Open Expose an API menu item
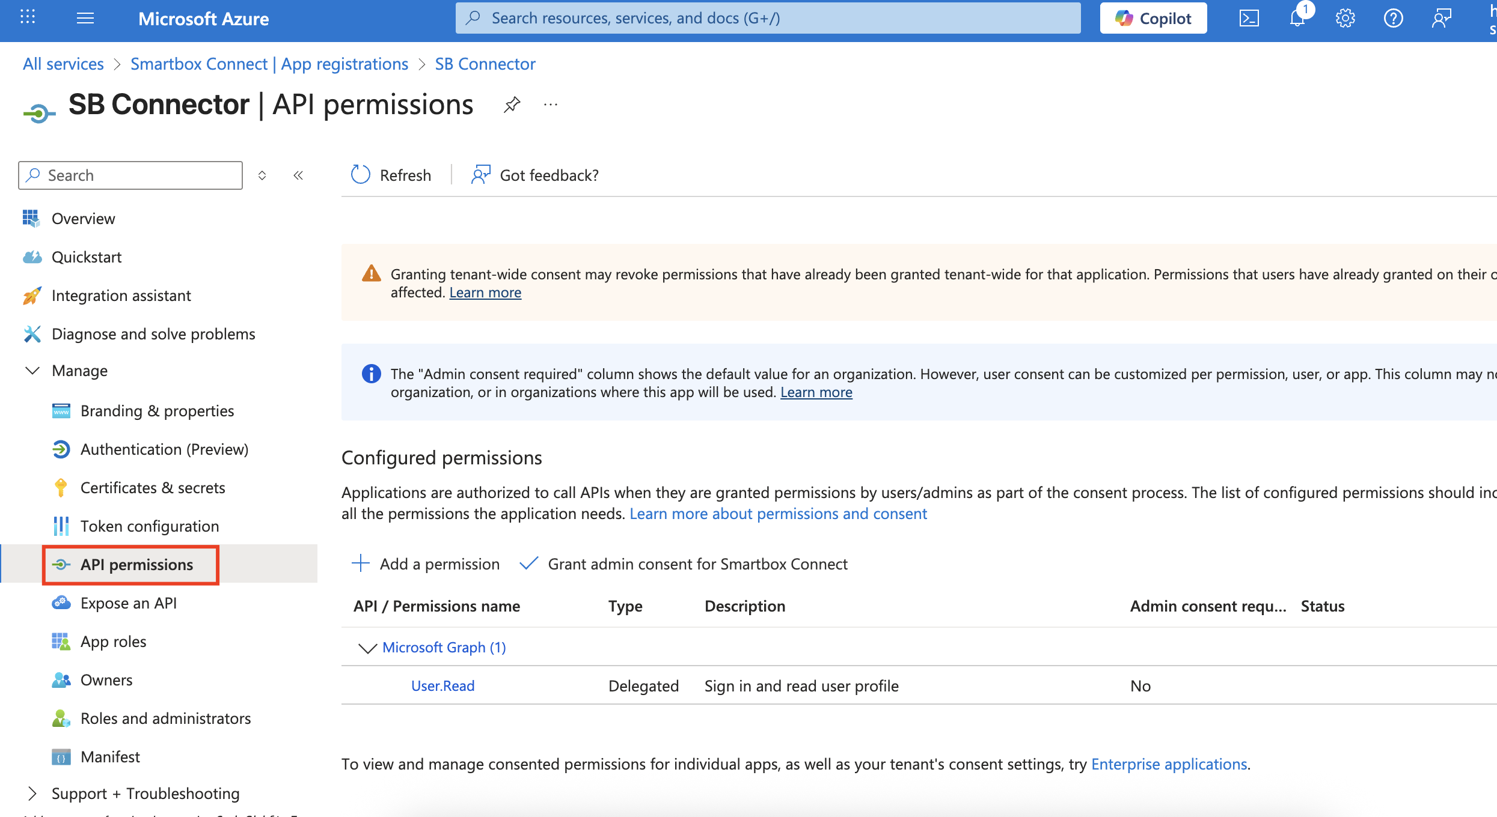Screen dimensions: 1497x817 pos(129,603)
